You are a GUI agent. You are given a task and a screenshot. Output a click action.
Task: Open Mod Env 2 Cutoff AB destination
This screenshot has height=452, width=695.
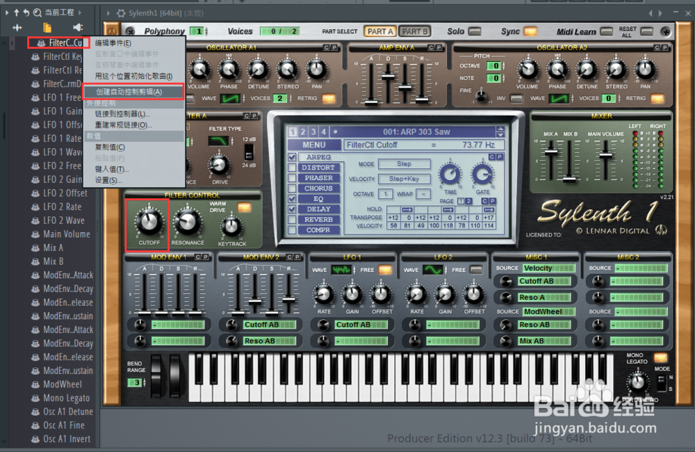270,325
